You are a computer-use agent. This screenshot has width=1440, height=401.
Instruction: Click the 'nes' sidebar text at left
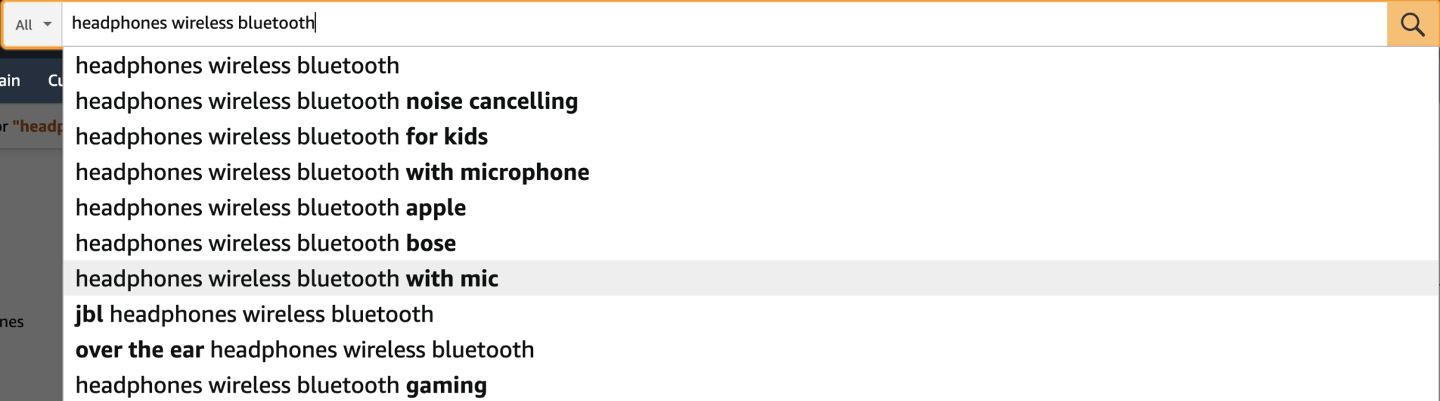tap(12, 322)
